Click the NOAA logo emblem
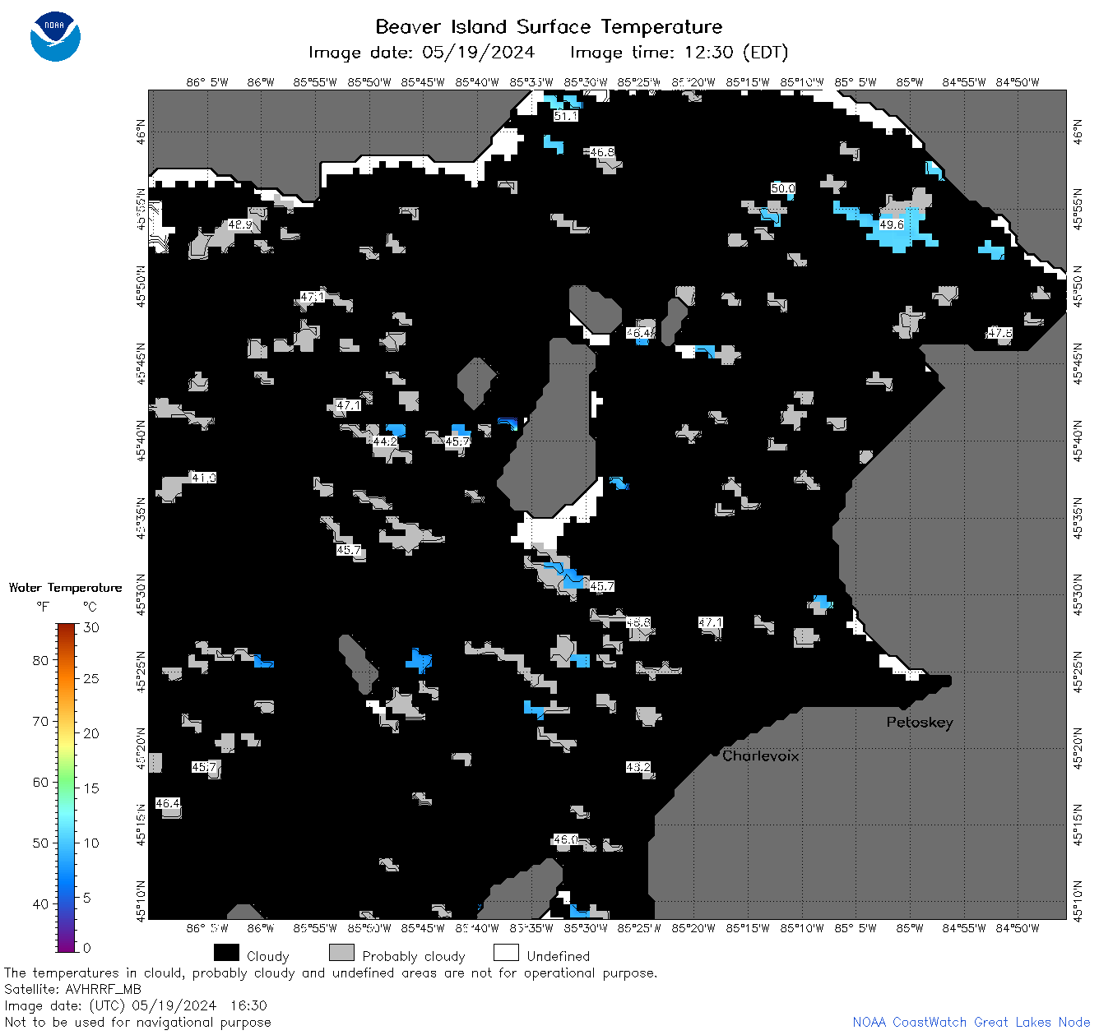 (55, 37)
